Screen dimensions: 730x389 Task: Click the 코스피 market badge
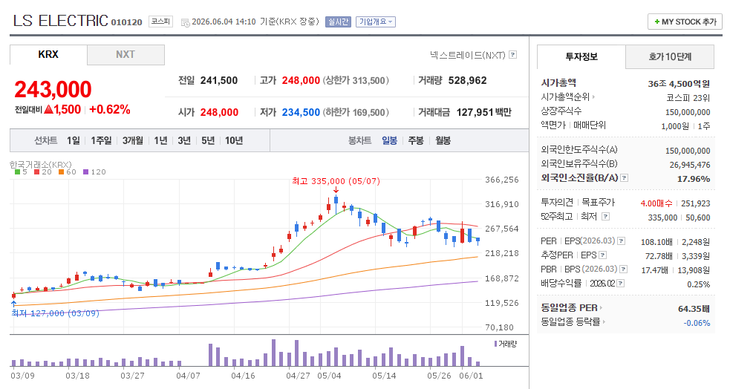point(160,22)
